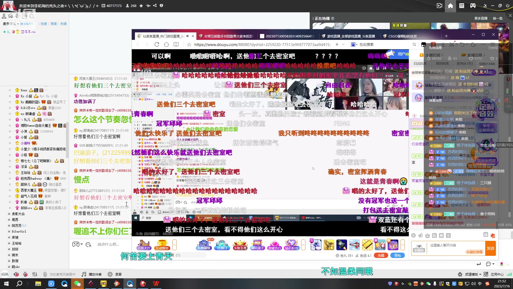
Task: Select the BikerGirl channel
Action: pos(19,231)
